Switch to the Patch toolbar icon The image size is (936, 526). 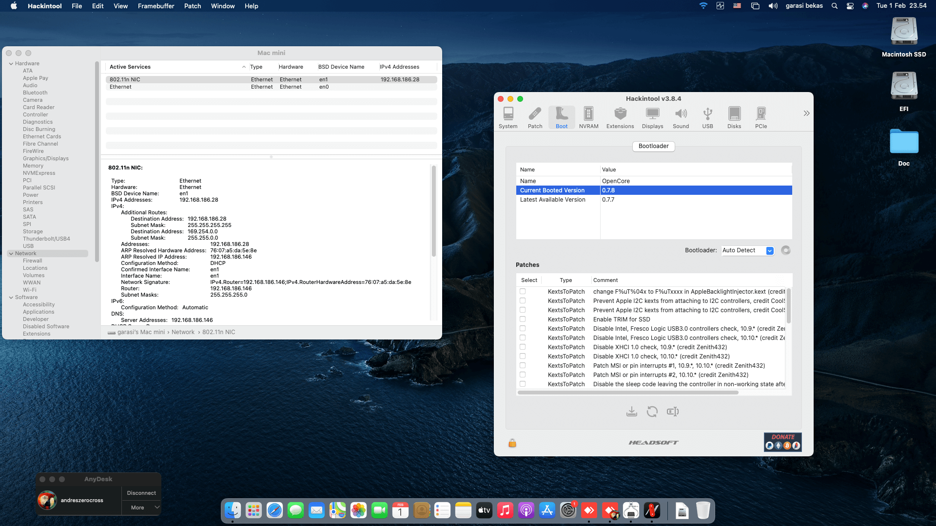535,117
